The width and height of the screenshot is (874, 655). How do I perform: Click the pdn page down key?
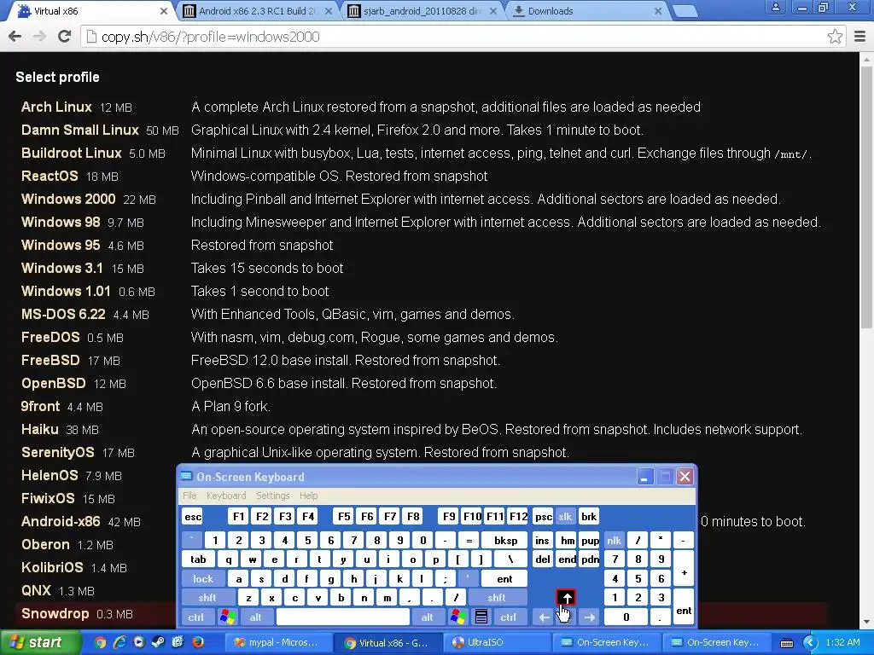point(590,559)
